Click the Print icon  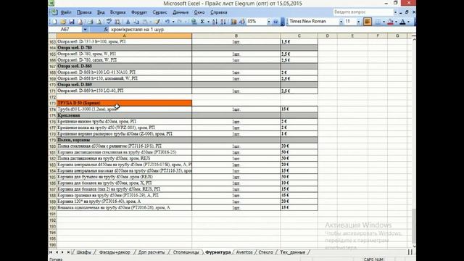pyautogui.click(x=90, y=22)
